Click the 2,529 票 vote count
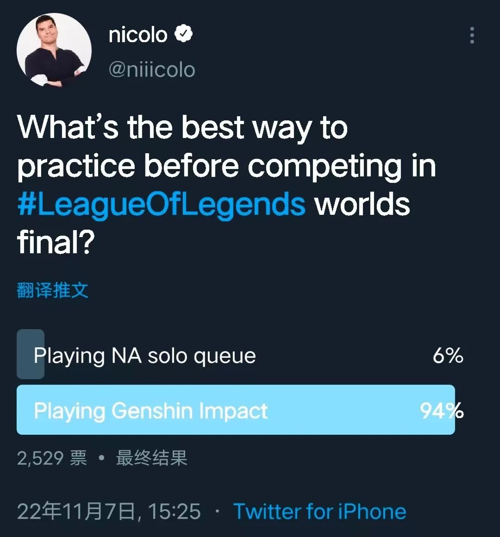Viewport: 500px width, 537px height. (51, 458)
